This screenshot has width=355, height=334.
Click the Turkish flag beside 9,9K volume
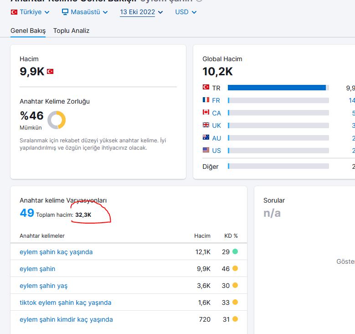50,72
